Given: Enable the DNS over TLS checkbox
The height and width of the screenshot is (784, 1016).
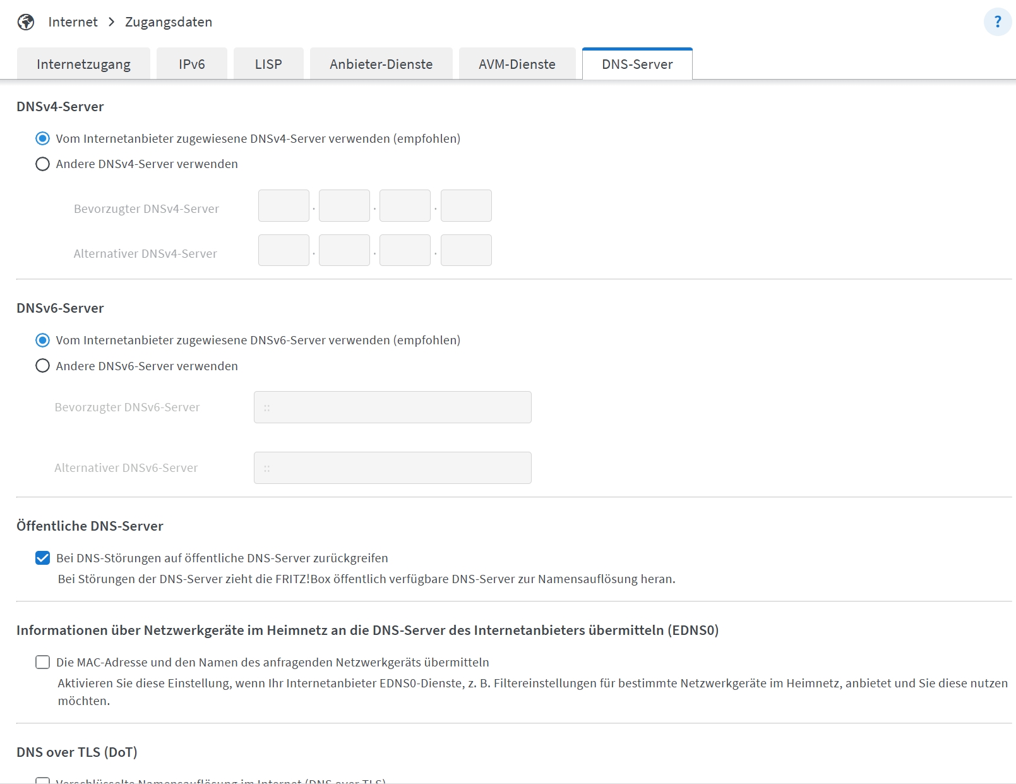Looking at the screenshot, I should tap(42, 781).
